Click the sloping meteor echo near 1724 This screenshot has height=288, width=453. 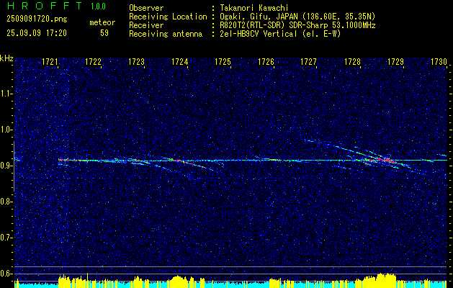point(188,163)
